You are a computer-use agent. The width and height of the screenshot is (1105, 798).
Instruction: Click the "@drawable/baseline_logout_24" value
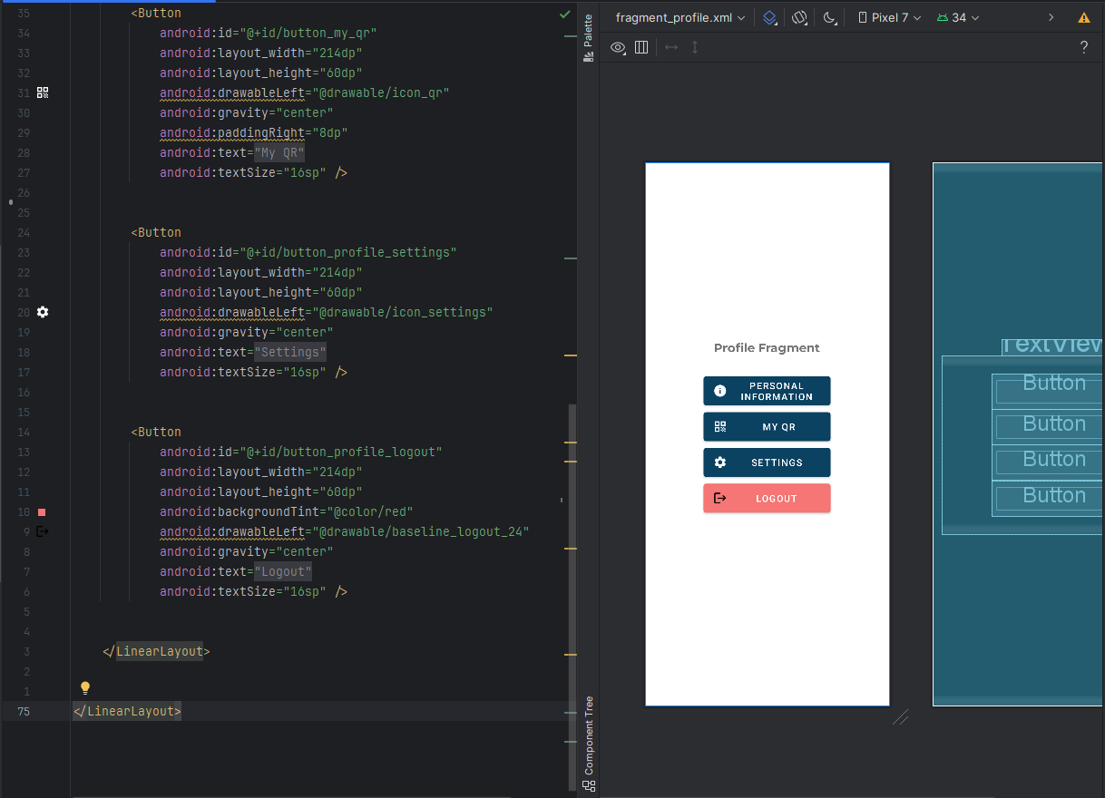420,531
